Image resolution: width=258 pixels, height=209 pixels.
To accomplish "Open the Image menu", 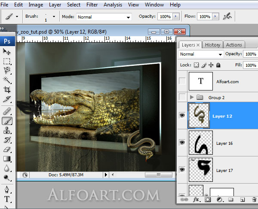I will pos(36,5).
